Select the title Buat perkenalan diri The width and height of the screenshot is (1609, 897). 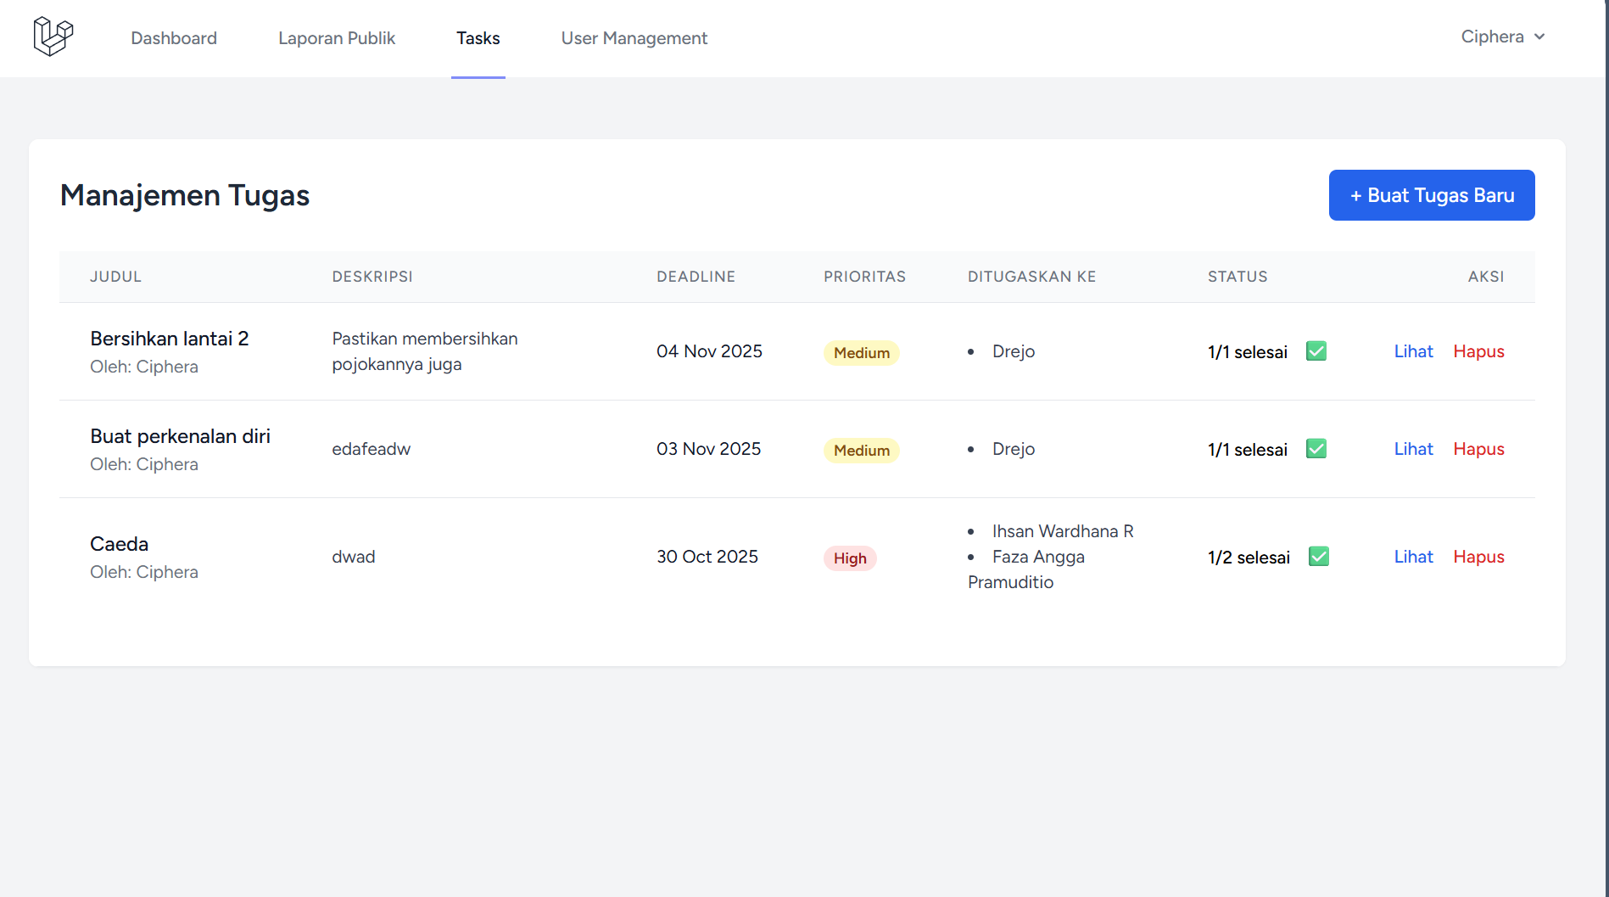point(181,436)
